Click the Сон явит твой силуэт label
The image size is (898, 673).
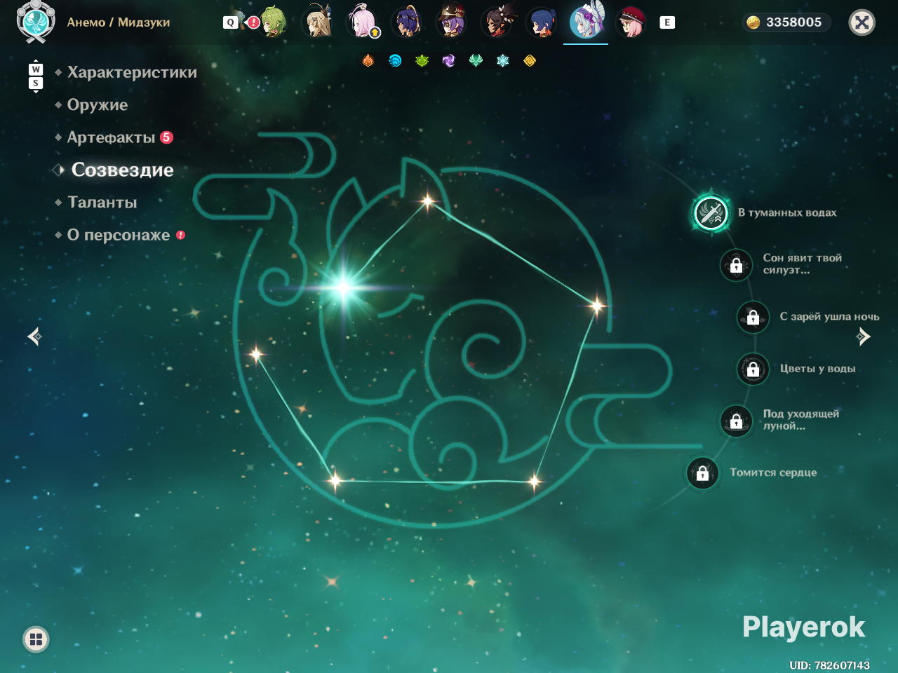coord(803,264)
